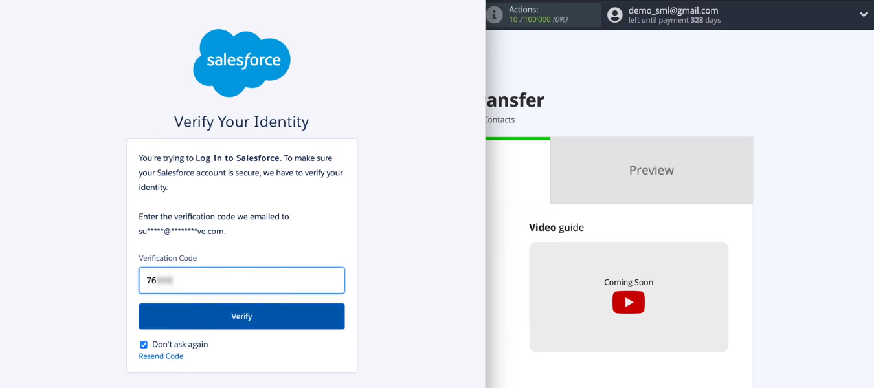Image resolution: width=874 pixels, height=388 pixels.
Task: Click the Verification Code label
Action: (168, 258)
